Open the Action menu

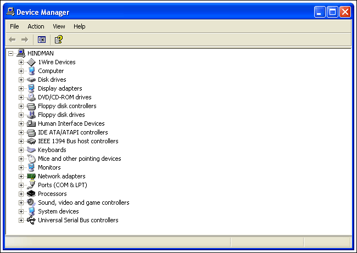click(36, 26)
